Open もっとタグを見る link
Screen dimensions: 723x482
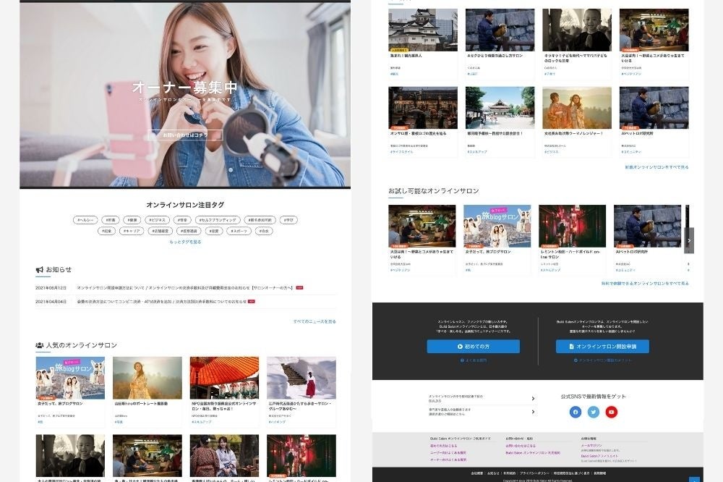(x=185, y=242)
